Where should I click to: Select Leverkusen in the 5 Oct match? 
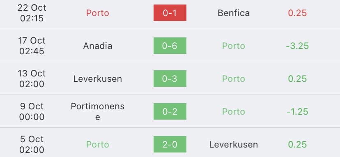click(234, 144)
